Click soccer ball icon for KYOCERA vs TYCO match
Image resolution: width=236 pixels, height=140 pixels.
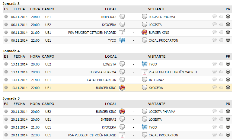coord(228,127)
